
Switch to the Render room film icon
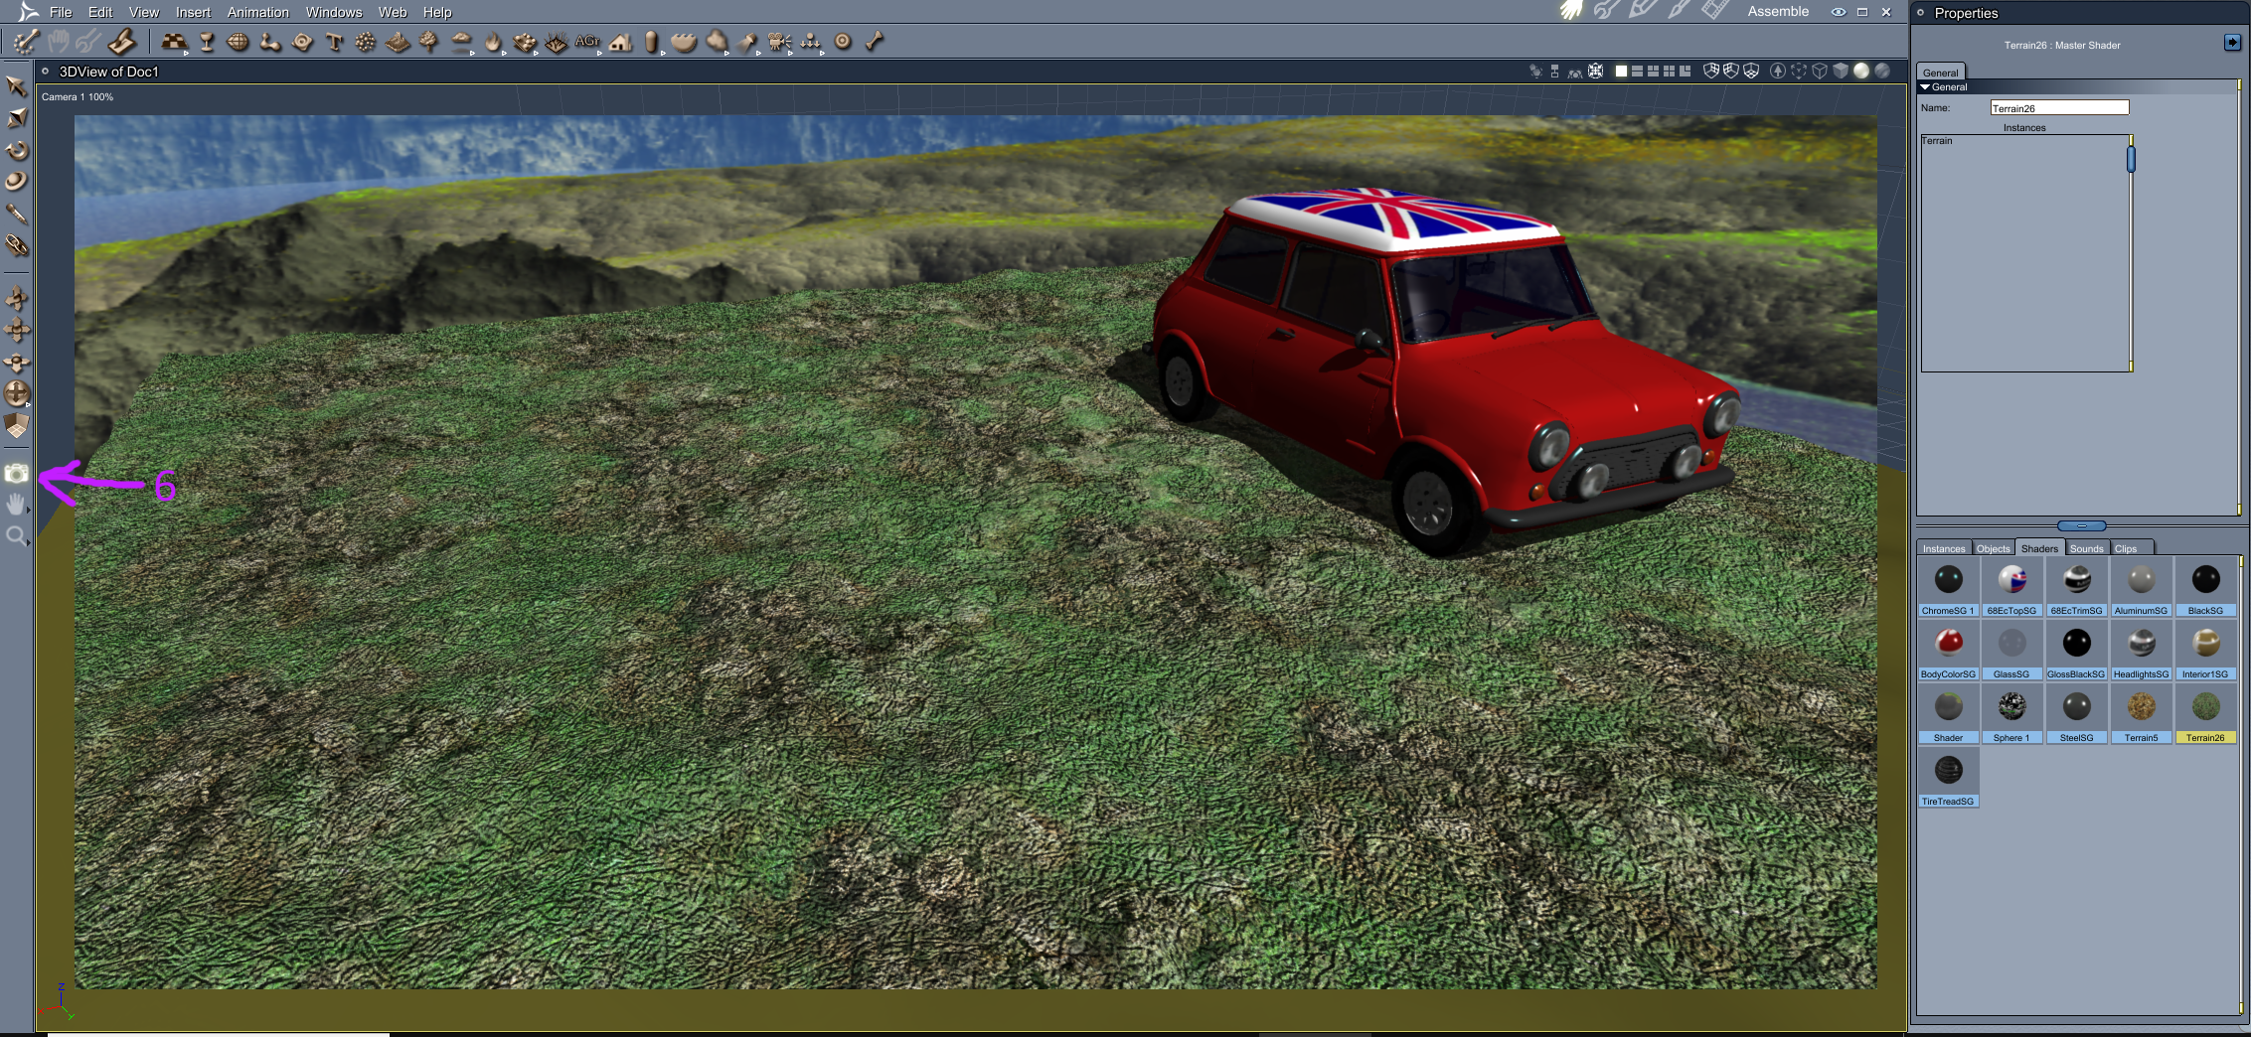[1714, 11]
